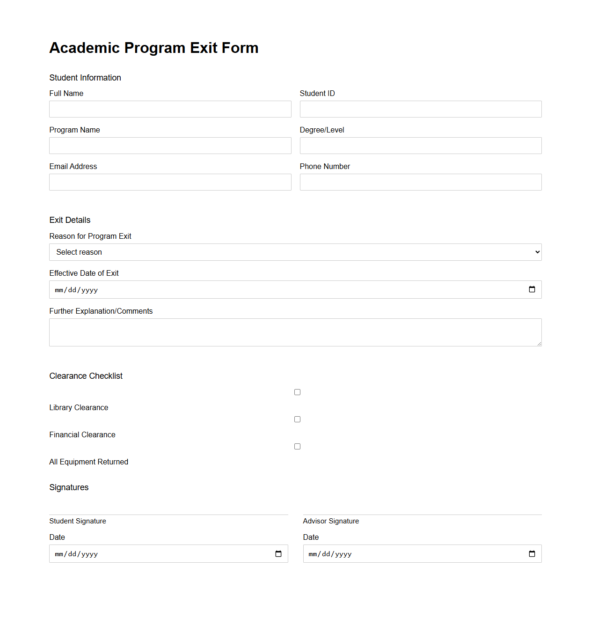Select the Phone Number input box
The image size is (591, 618).
coord(420,182)
